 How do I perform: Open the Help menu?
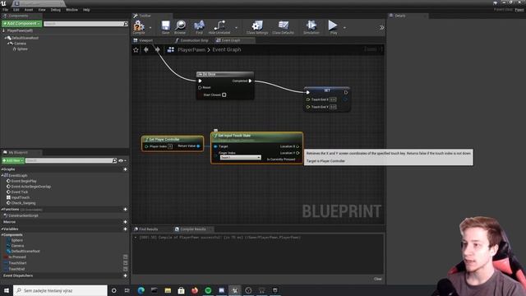click(x=86, y=10)
